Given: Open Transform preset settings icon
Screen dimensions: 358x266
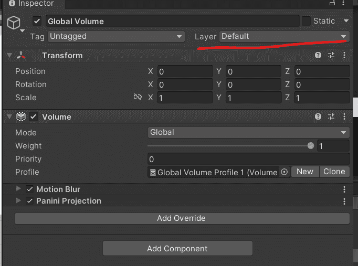Looking at the screenshot, I should [331, 55].
